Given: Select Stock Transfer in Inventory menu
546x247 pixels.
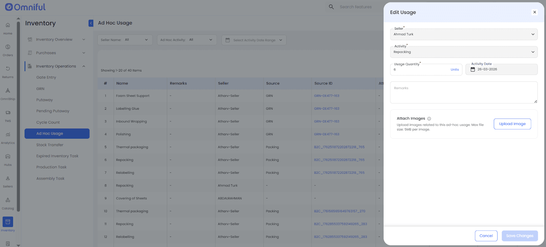Looking at the screenshot, I should (x=50, y=145).
